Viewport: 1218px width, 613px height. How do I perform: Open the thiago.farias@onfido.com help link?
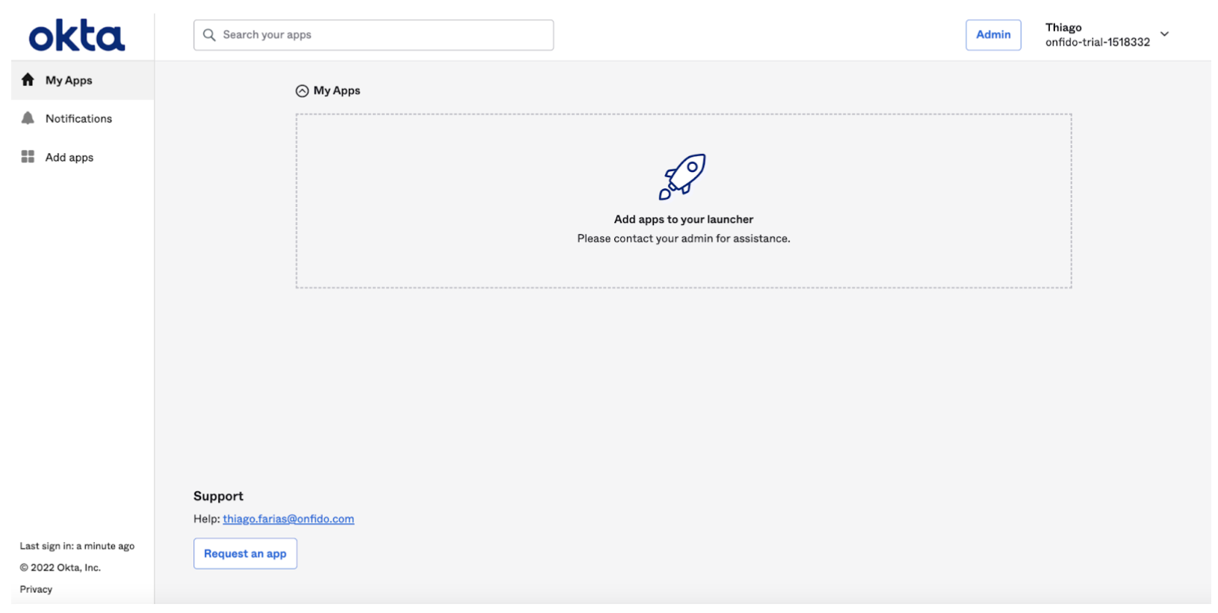288,519
